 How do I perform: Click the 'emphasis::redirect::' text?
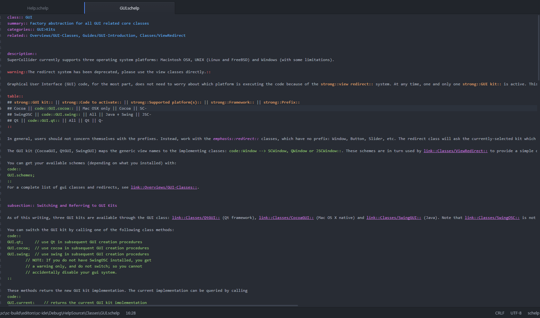236,139
